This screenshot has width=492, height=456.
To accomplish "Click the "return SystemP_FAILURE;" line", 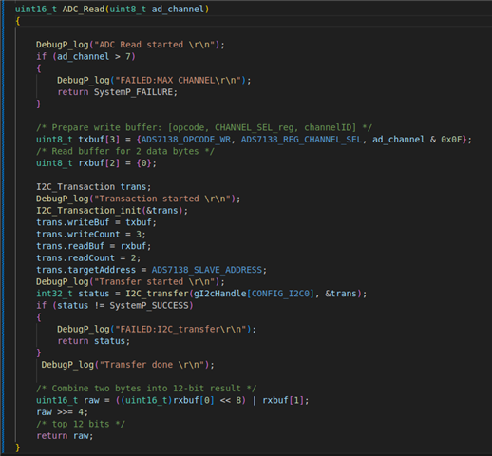I will click(x=118, y=92).
